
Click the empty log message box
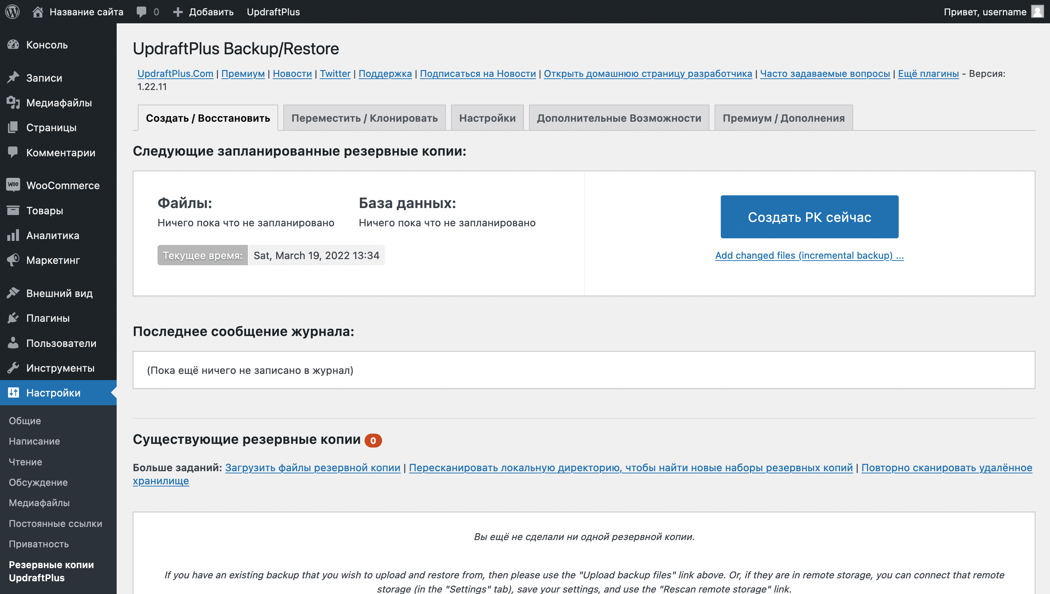584,370
